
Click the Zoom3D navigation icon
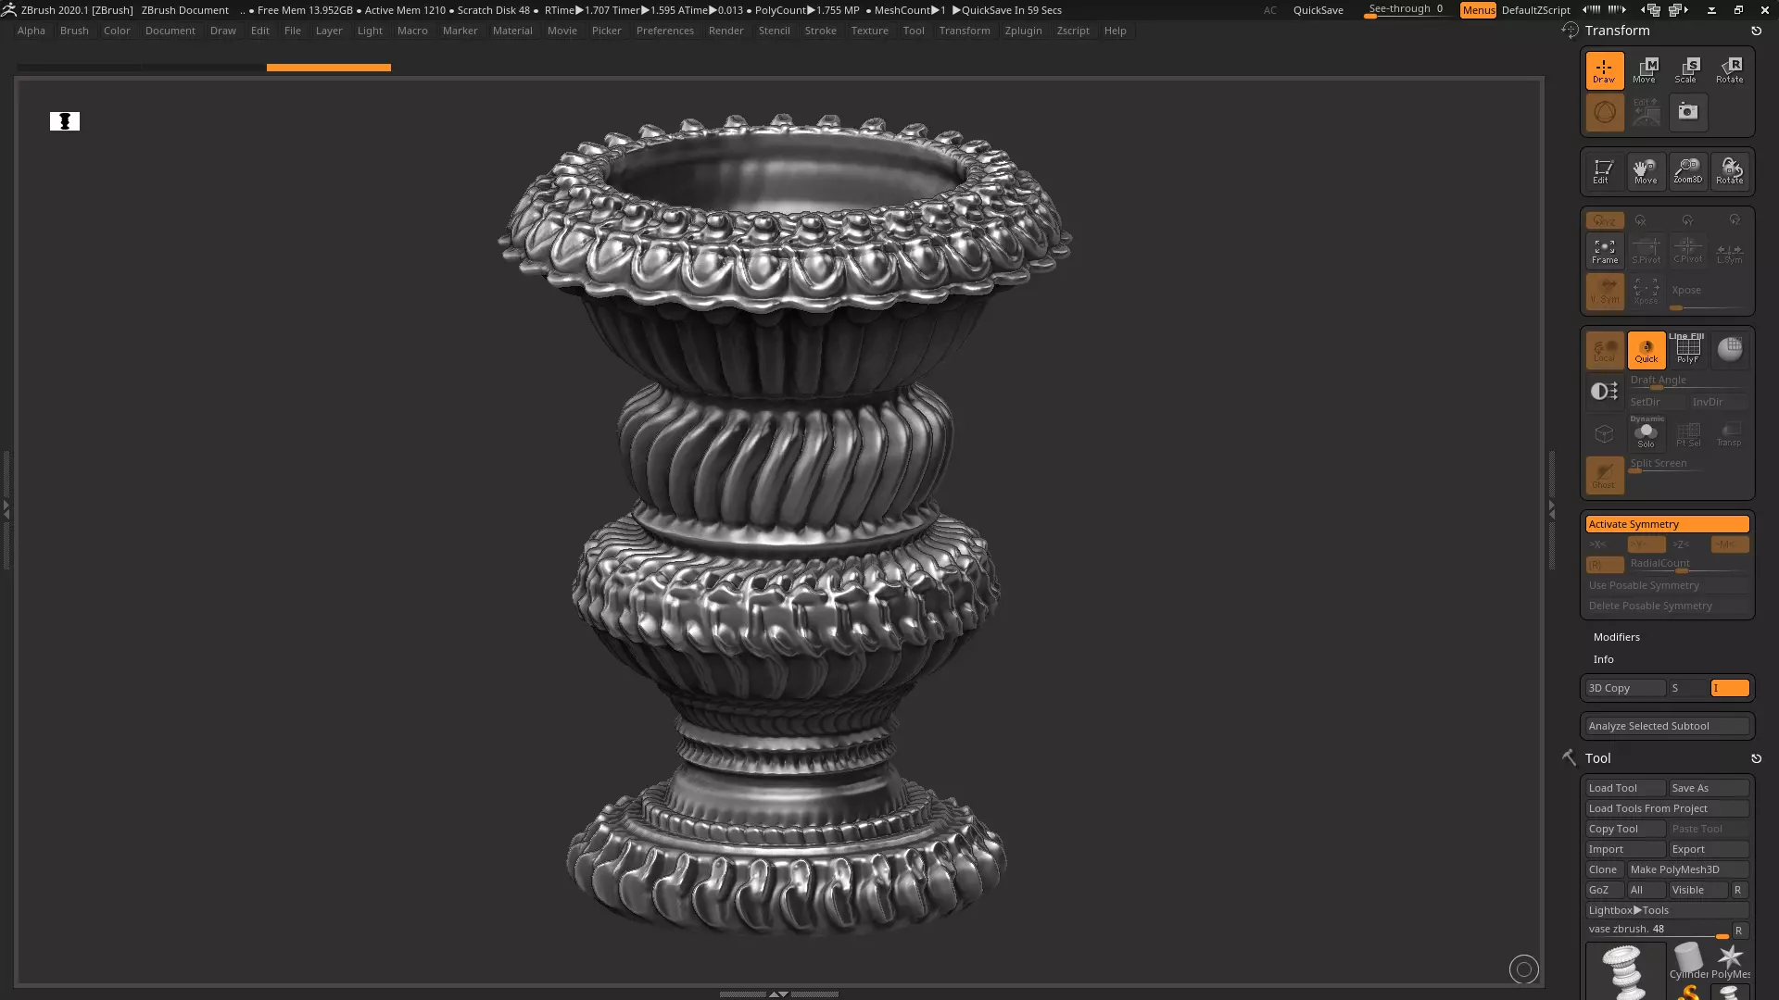point(1687,170)
